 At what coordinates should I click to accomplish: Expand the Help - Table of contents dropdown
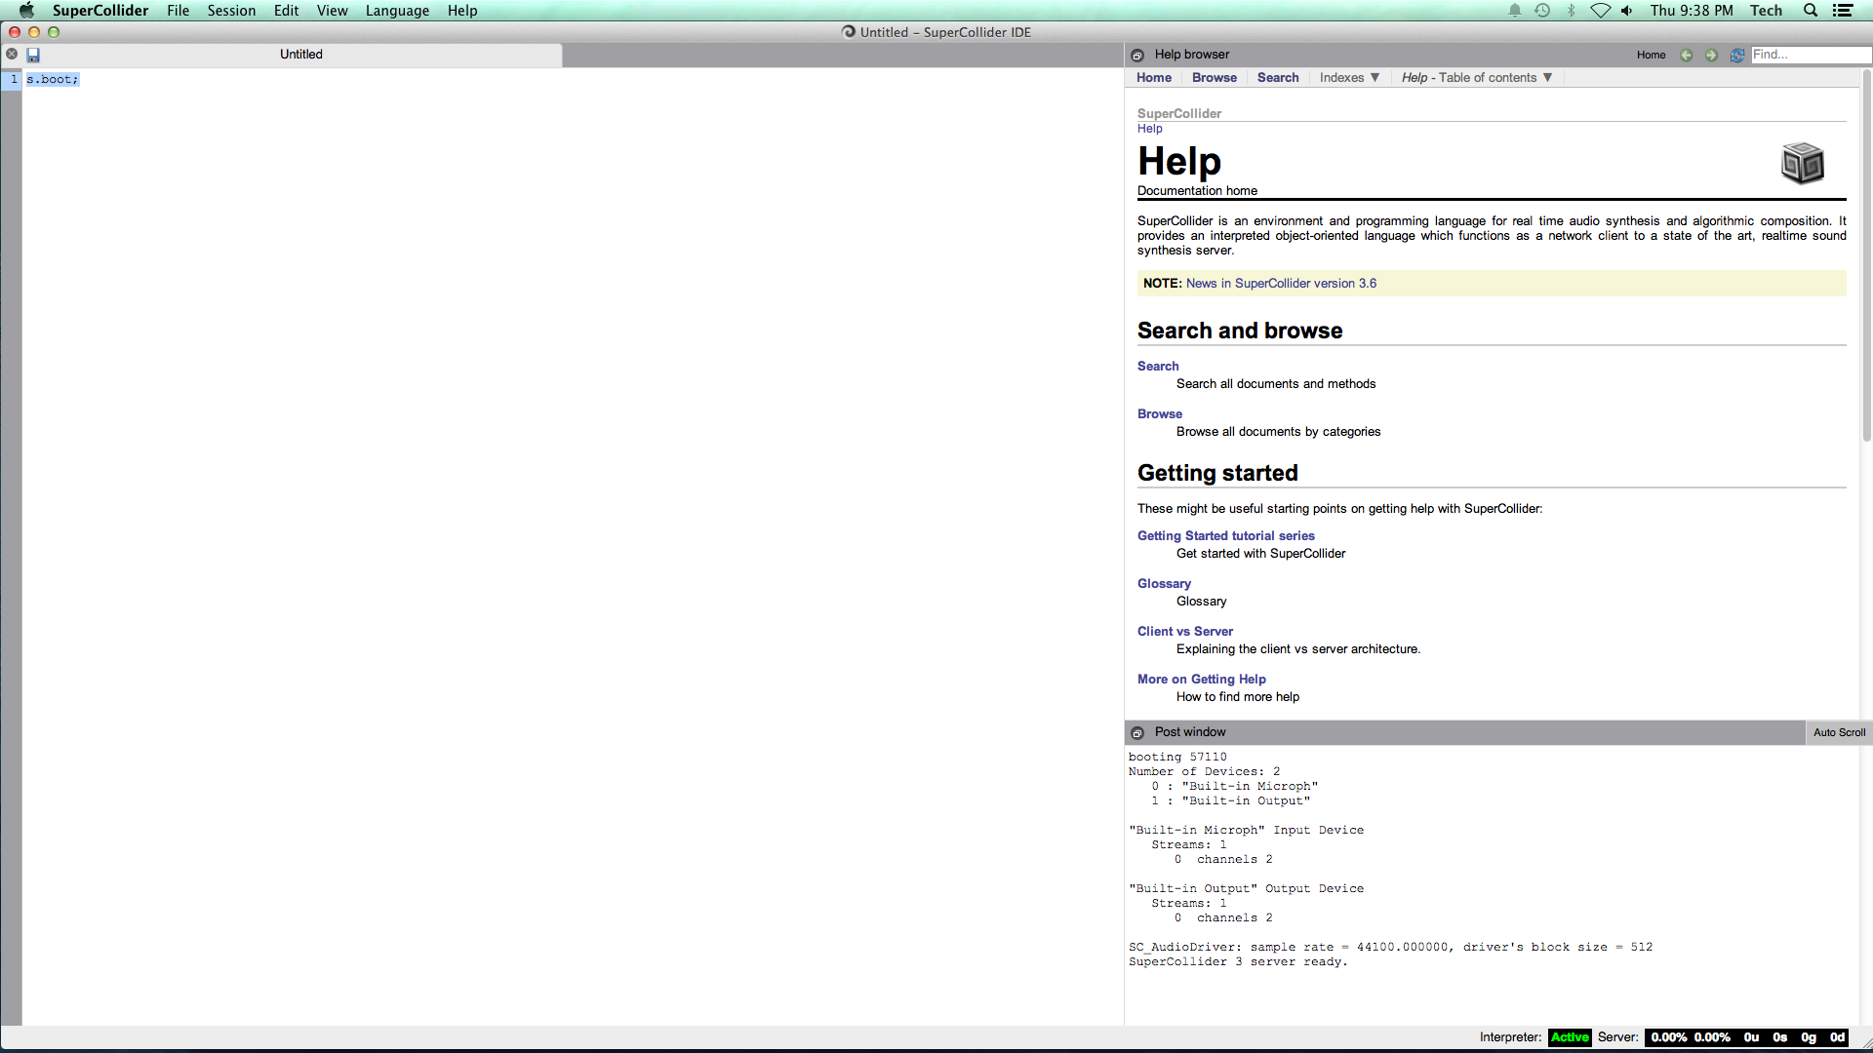tap(1477, 78)
